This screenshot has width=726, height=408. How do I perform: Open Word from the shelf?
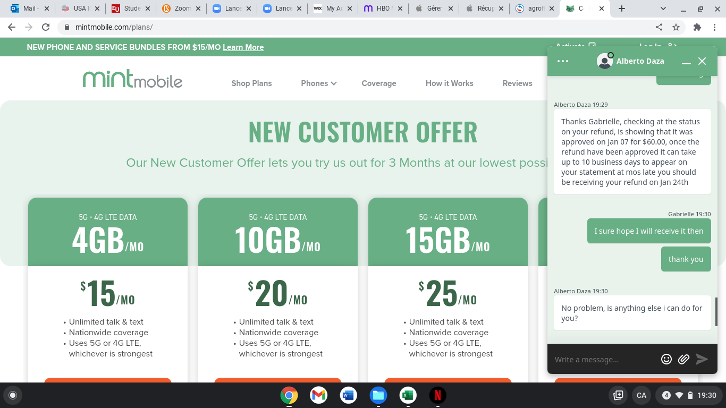click(348, 395)
